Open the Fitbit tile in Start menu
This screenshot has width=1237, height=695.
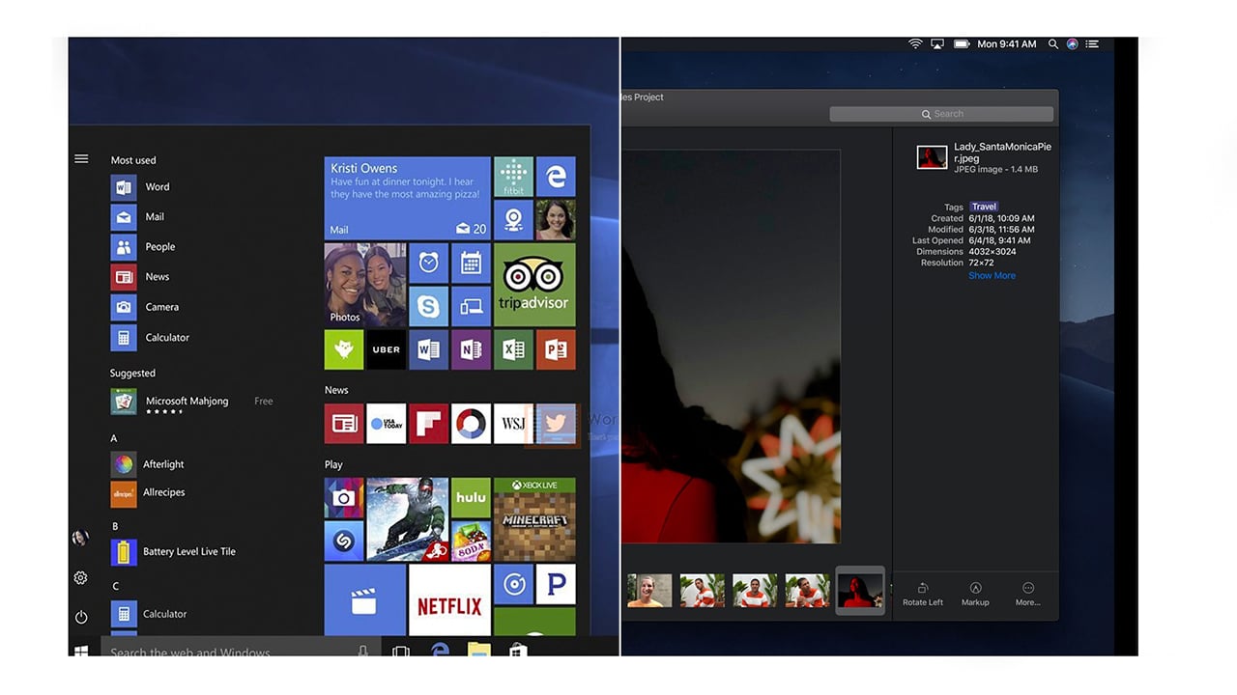click(x=513, y=177)
